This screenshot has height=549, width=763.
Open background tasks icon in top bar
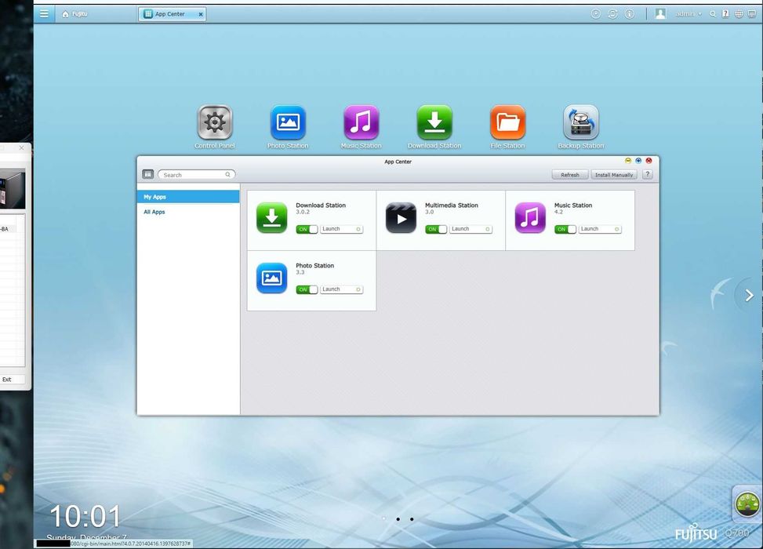pos(596,14)
